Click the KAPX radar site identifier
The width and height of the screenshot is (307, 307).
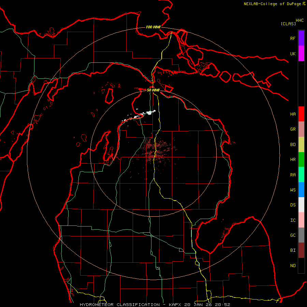coord(175,305)
